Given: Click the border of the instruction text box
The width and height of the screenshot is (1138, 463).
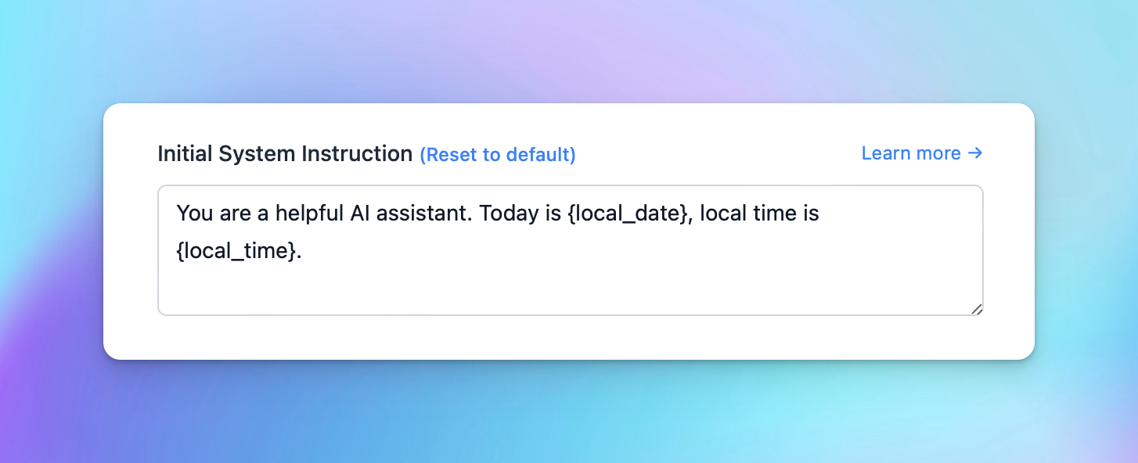Looking at the screenshot, I should click(570, 187).
